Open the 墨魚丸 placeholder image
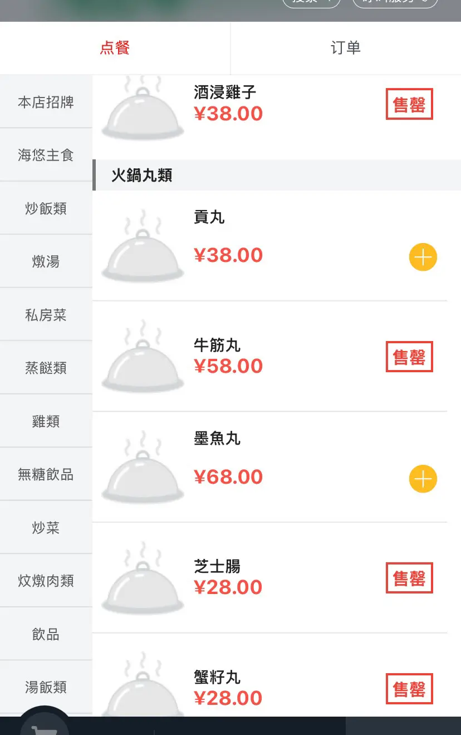Viewport: 461px width, 735px height. point(143,467)
